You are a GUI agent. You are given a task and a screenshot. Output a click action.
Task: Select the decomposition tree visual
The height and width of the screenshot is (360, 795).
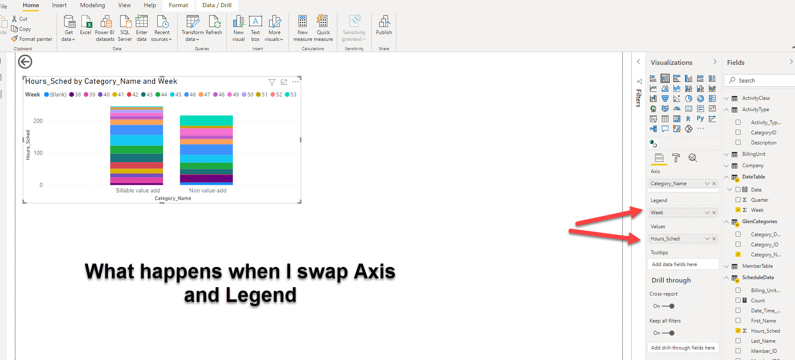[x=653, y=129]
